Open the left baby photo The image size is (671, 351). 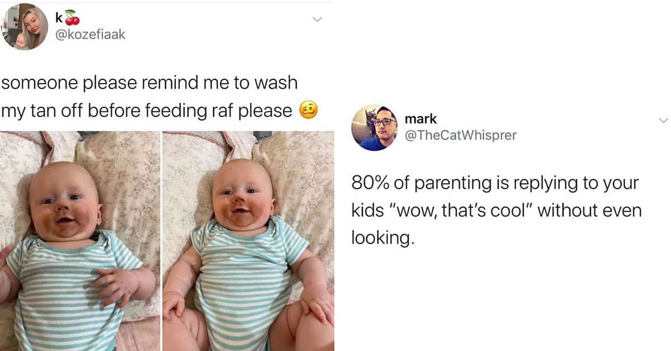coord(80,241)
